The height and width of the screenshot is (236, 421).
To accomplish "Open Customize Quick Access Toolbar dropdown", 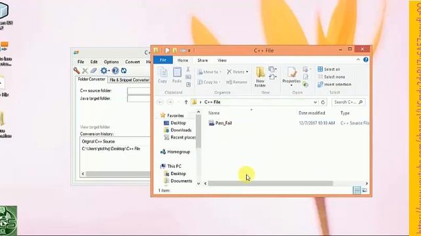I will point(189,50).
